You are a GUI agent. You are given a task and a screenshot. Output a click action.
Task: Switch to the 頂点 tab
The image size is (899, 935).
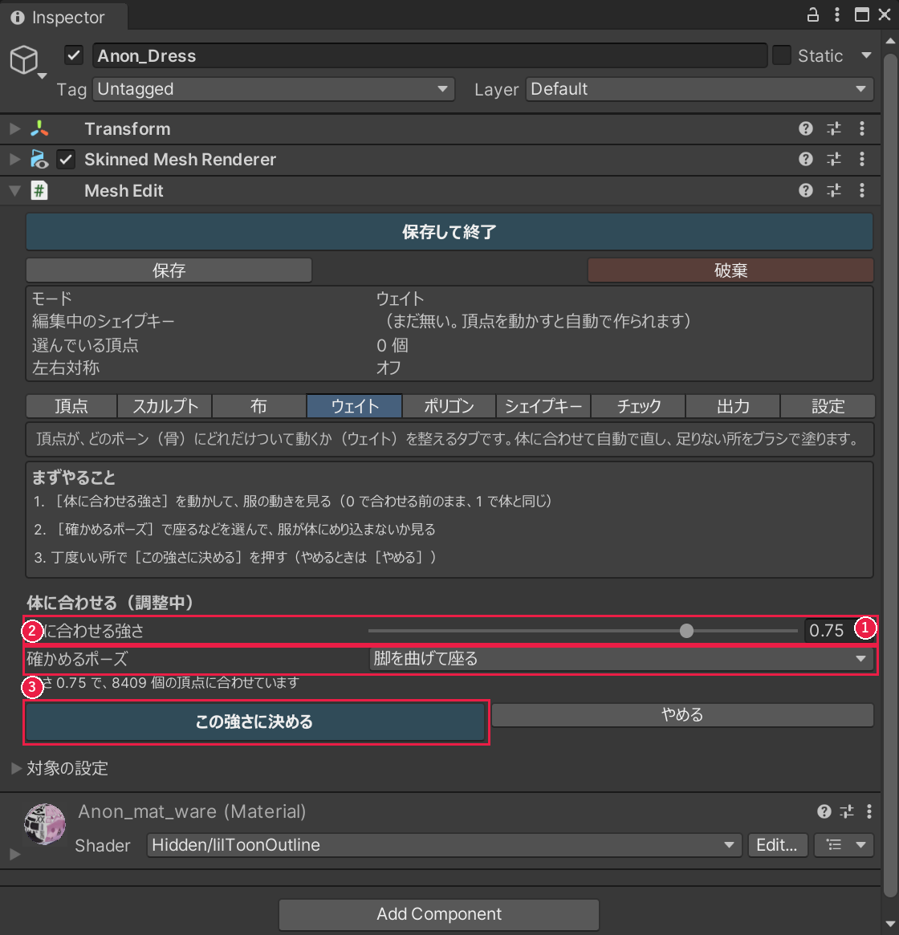(x=71, y=406)
